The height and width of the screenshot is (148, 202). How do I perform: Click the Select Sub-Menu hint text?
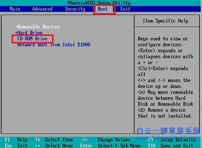click(119, 146)
